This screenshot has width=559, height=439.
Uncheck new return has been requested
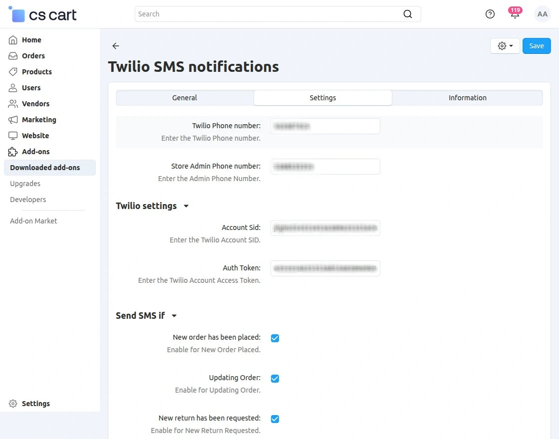point(275,419)
